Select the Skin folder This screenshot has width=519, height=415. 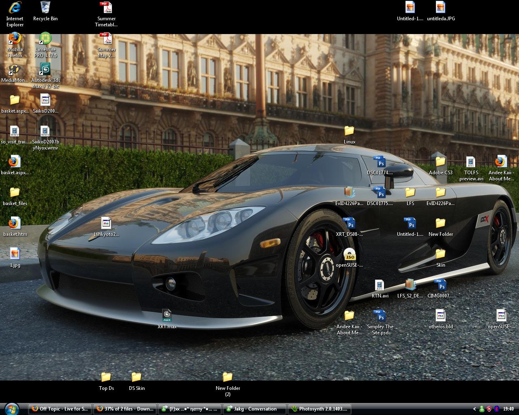coord(441,254)
